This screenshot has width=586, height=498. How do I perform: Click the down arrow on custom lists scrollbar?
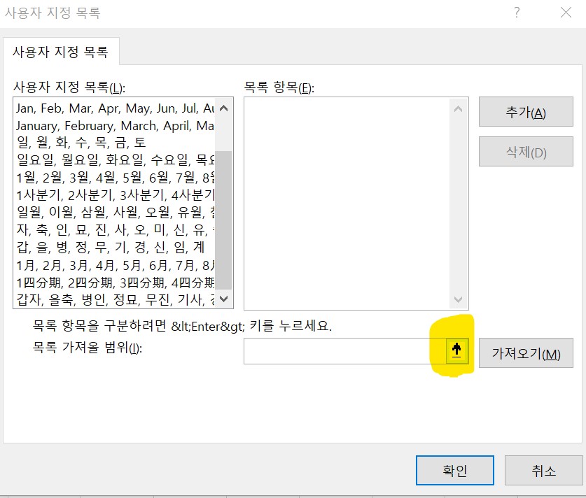tap(223, 298)
